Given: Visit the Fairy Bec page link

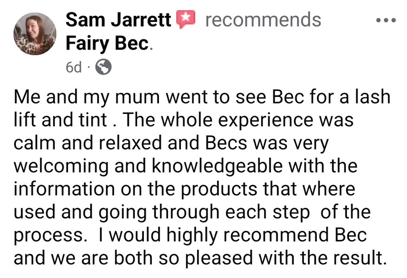Looking at the screenshot, I should pos(107,44).
